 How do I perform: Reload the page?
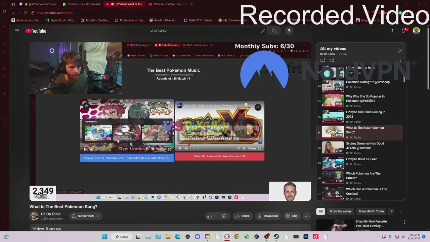click(25, 13)
